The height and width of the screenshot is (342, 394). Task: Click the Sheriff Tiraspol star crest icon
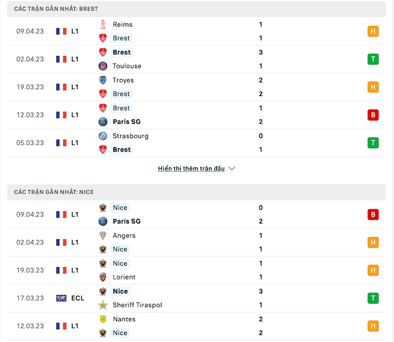tap(103, 305)
